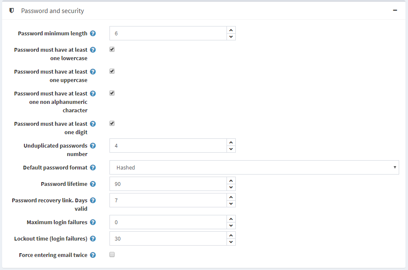
Task: Click help icon next to Lockout time
Action: coord(93,238)
